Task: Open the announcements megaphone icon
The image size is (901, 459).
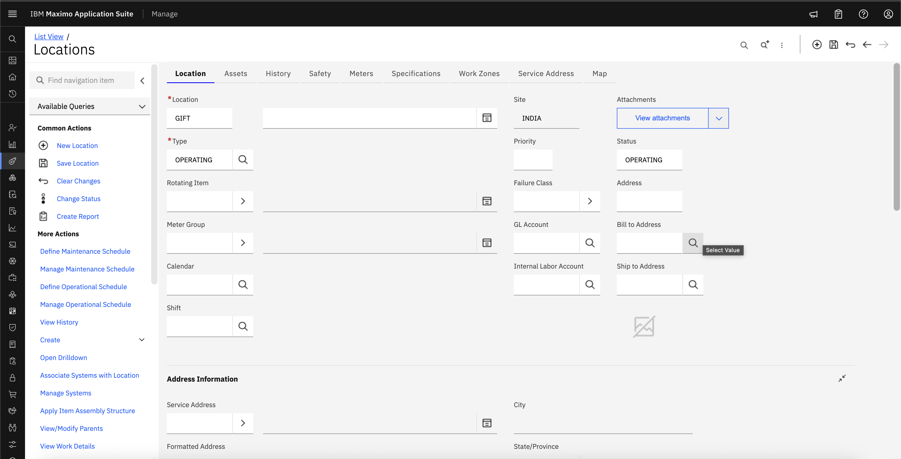Action: coord(813,14)
